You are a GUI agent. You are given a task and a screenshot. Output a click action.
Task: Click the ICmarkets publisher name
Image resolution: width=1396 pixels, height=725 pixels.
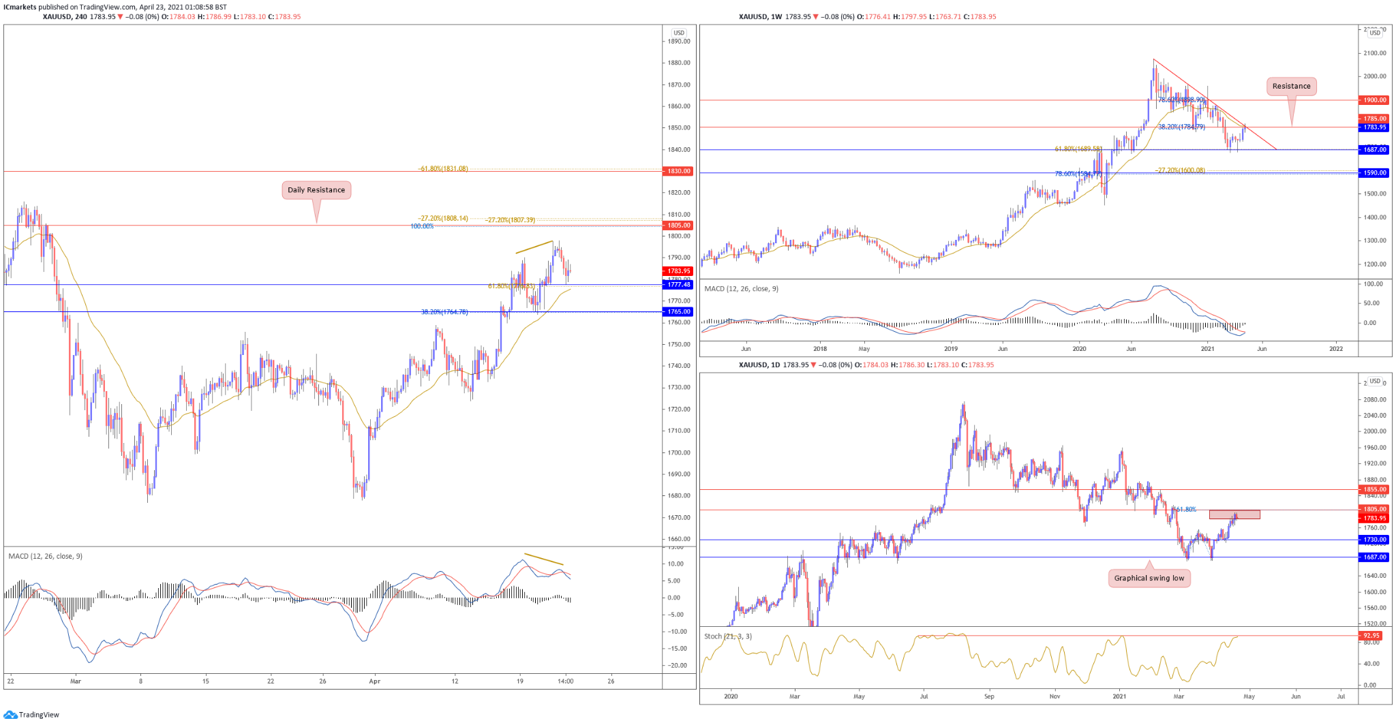[x=20, y=7]
